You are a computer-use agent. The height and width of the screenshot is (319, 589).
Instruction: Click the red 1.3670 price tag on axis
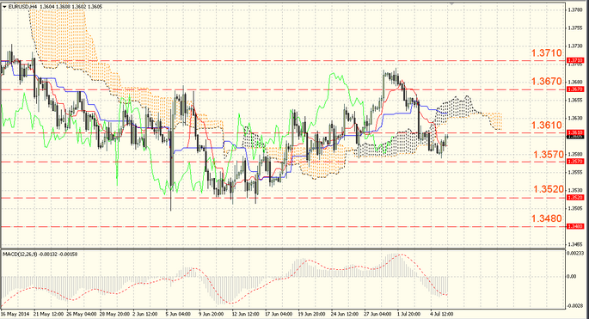[x=575, y=89]
